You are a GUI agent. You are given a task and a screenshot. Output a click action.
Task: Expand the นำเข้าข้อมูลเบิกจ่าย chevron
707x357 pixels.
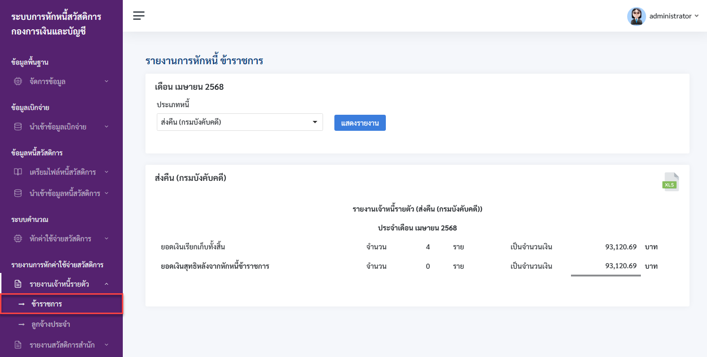[106, 127]
